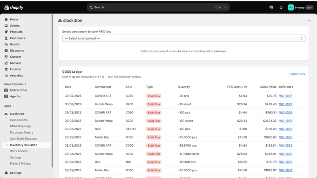Image resolution: width=317 pixels, height=178 pixels.
Task: Click the stockitron app icon in sidebar
Action: point(6,114)
